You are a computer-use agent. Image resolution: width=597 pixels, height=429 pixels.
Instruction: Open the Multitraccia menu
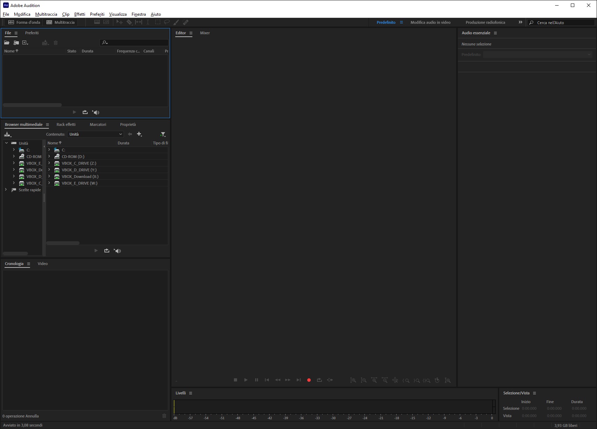coord(46,14)
